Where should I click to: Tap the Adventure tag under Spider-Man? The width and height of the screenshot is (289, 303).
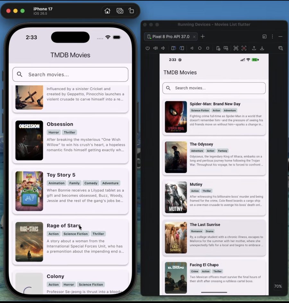click(230, 111)
